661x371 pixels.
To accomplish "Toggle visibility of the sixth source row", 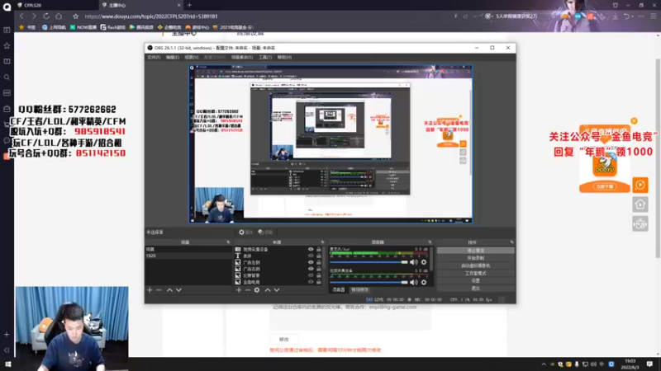I will pos(311,282).
